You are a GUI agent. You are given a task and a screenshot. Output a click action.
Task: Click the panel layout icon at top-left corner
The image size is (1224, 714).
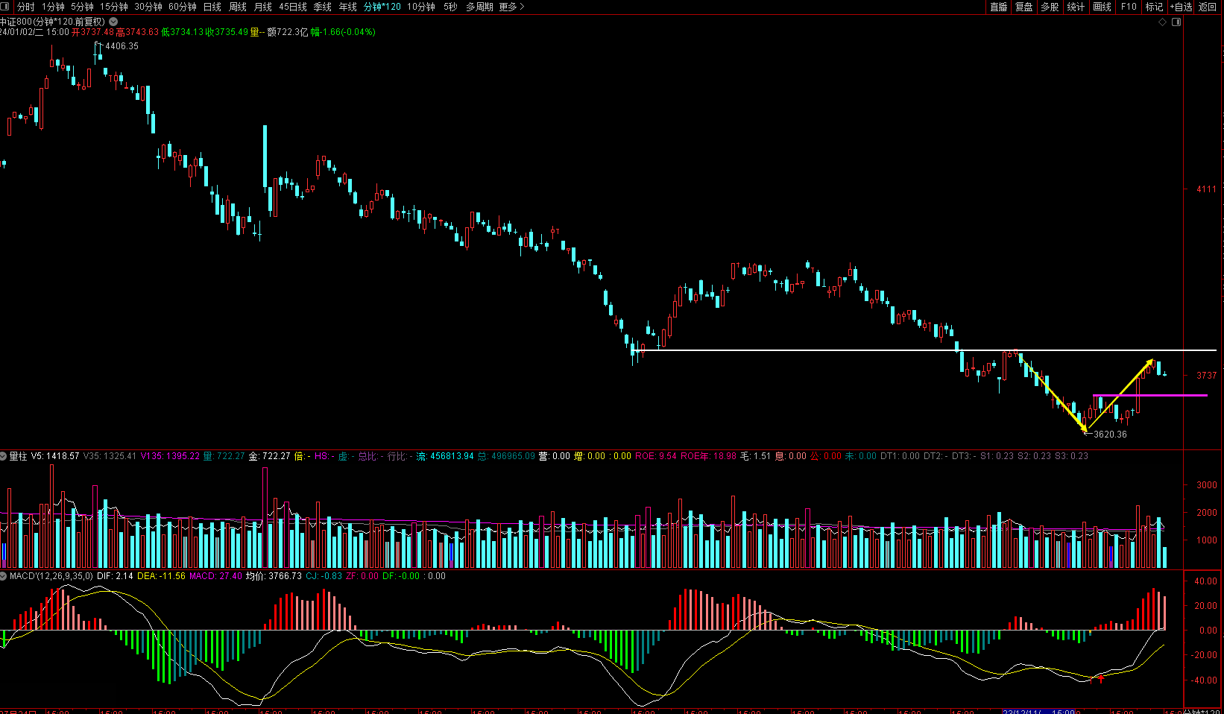[x=5, y=7]
